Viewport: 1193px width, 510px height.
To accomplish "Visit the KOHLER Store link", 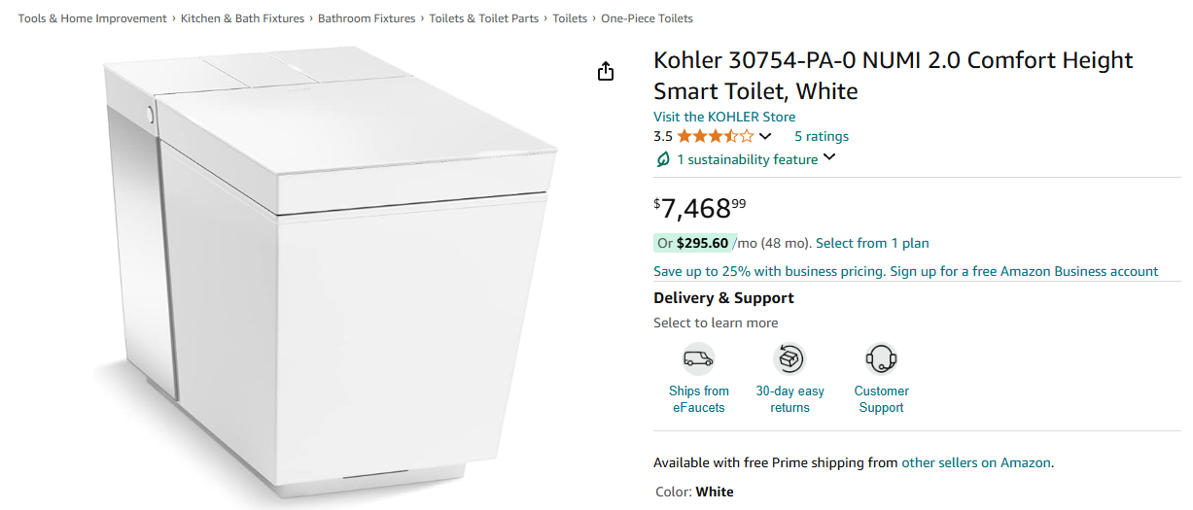I will 724,117.
